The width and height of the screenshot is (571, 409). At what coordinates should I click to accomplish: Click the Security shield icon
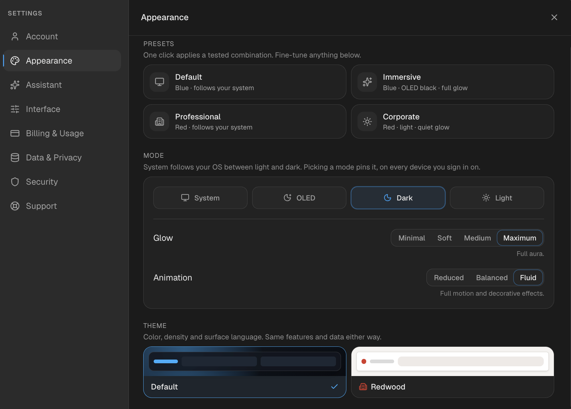(x=15, y=182)
